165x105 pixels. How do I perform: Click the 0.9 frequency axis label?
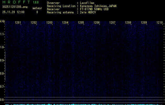coord(2,60)
